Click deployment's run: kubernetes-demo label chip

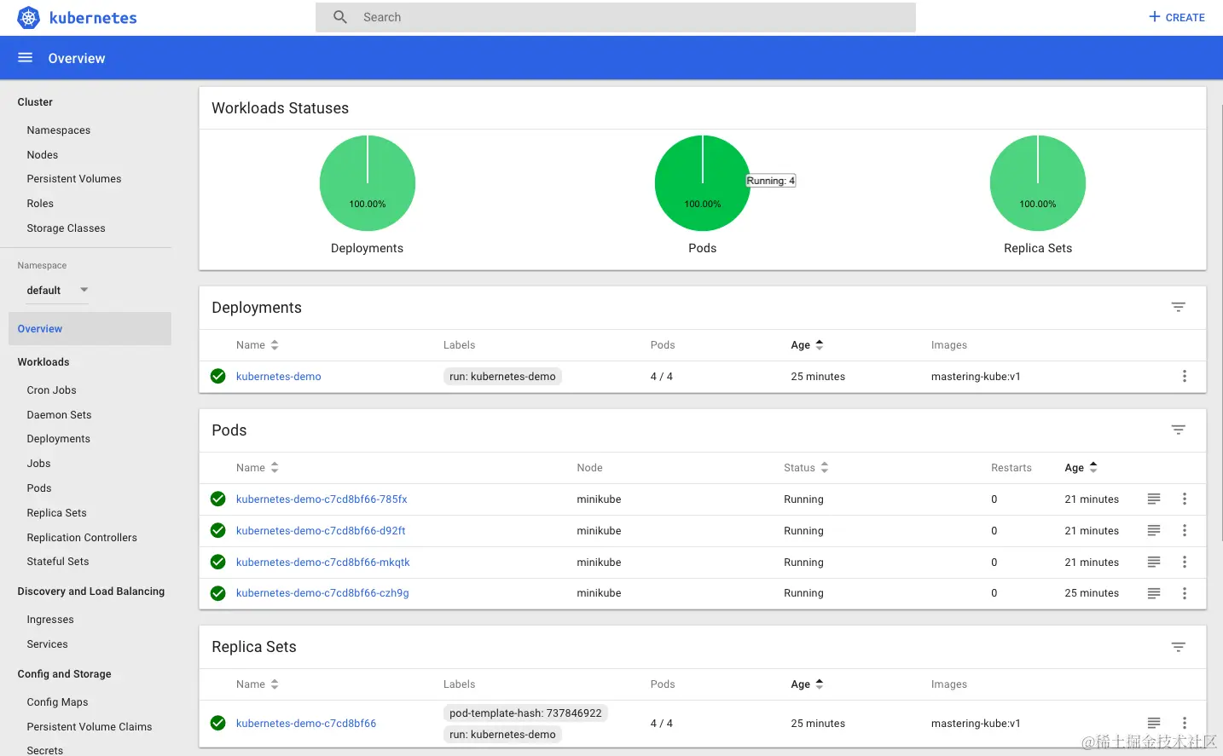[x=502, y=376]
